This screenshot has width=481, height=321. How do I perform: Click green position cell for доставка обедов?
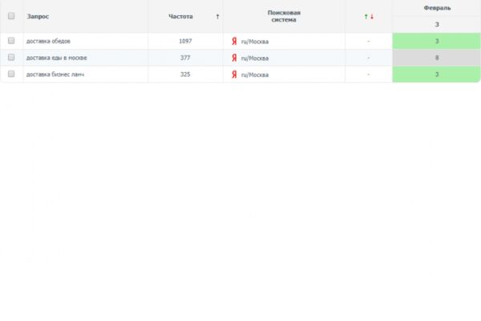click(437, 41)
